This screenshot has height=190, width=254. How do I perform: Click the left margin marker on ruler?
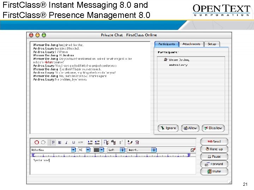click(33, 155)
